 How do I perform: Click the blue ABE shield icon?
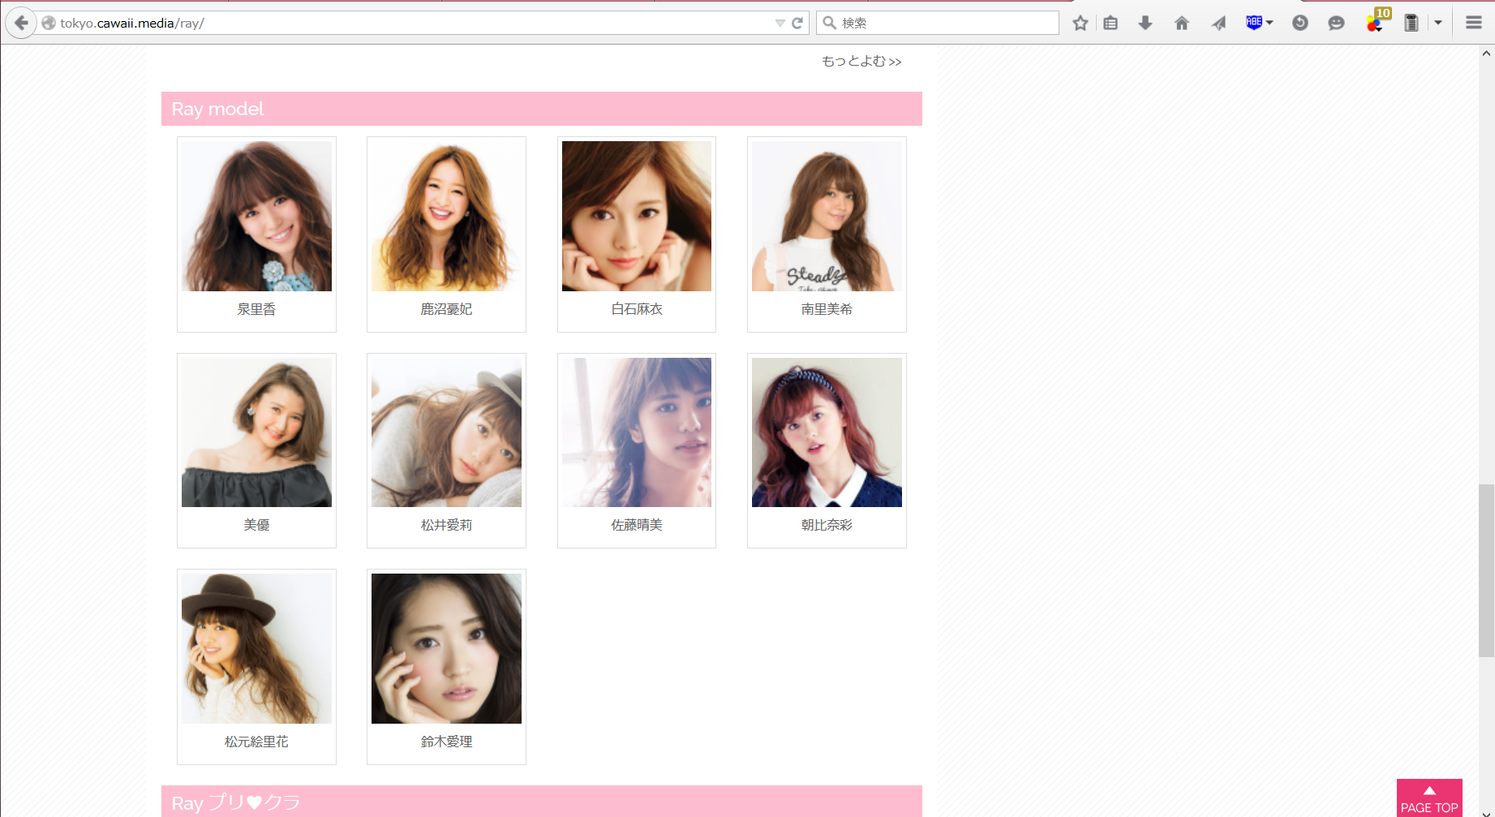[1254, 23]
